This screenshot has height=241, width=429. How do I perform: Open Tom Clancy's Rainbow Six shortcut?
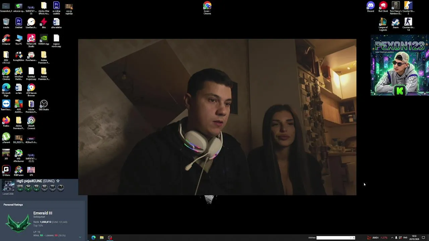click(x=396, y=8)
